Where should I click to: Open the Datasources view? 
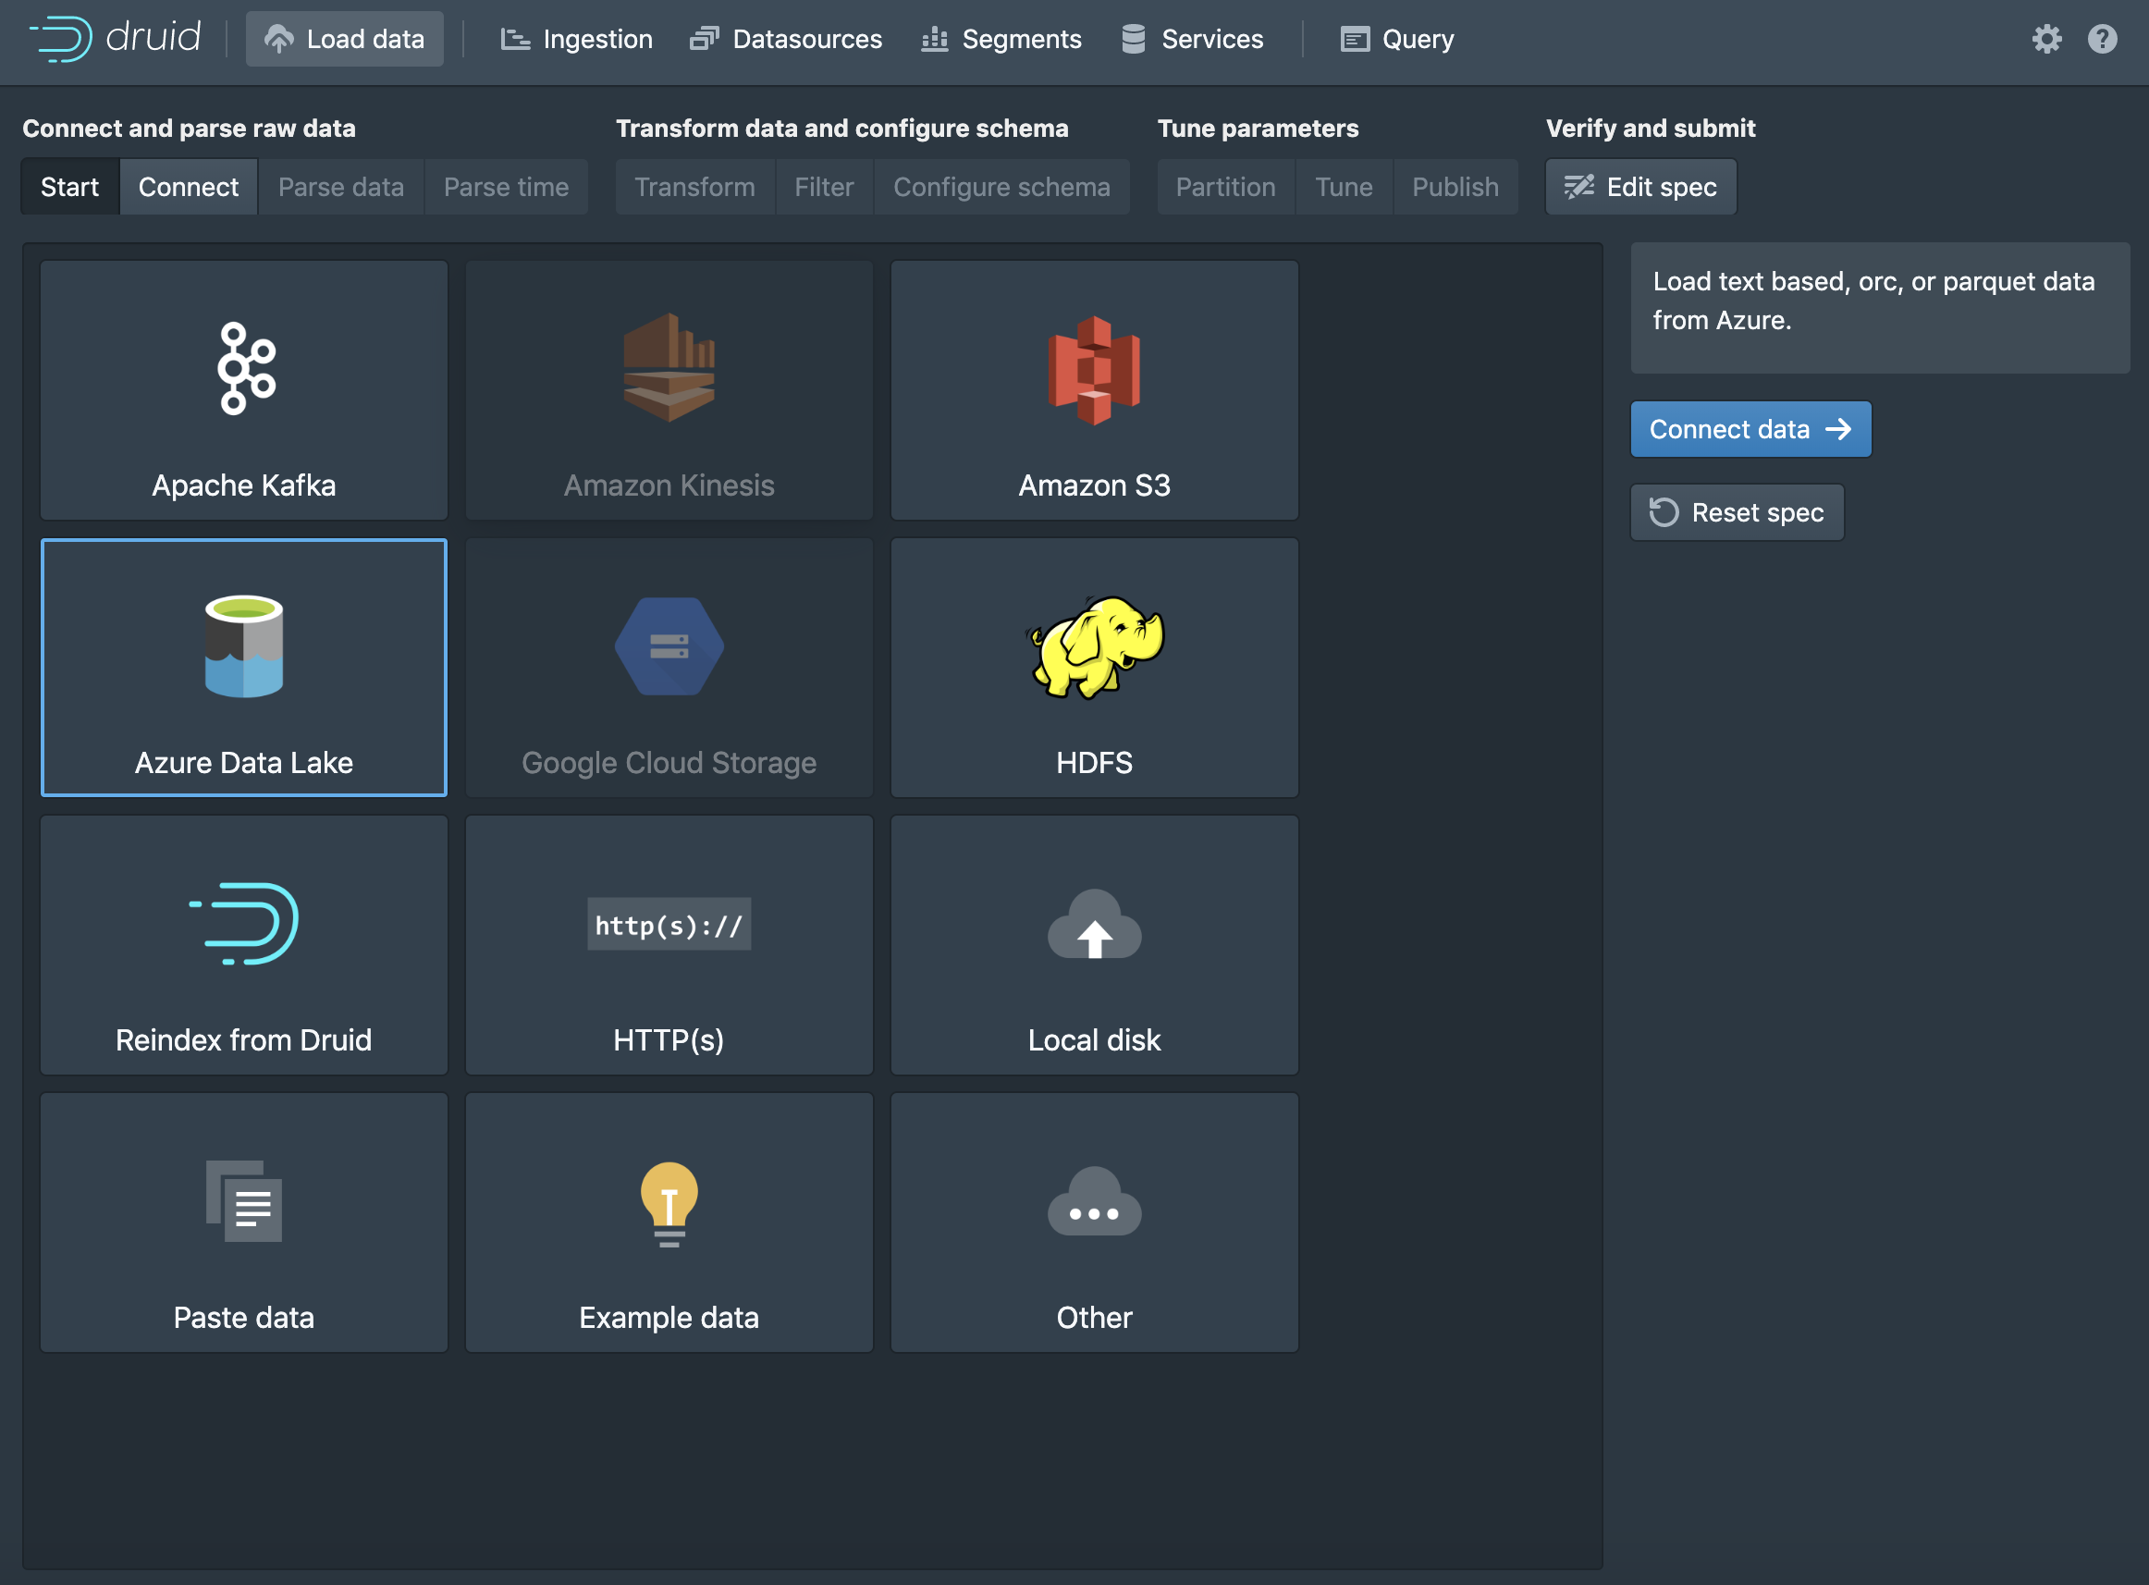tap(786, 40)
